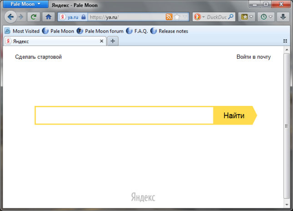
Task: Open the Most Visited bookmarks folder
Action: (x=22, y=31)
